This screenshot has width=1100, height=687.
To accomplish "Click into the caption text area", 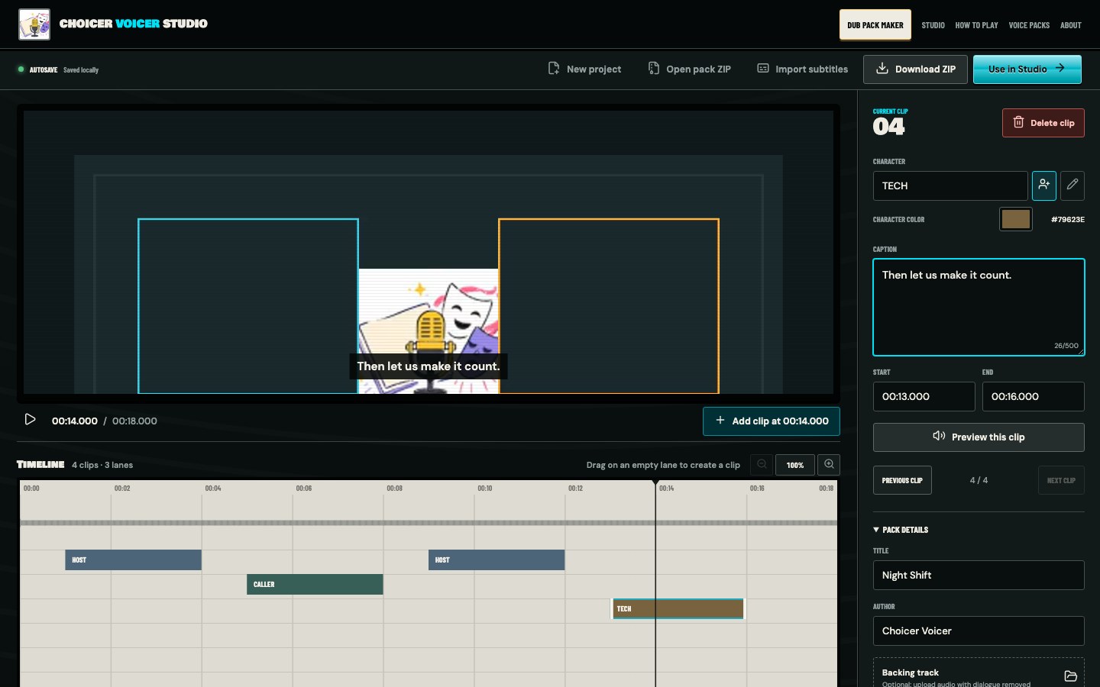I will pyautogui.click(x=979, y=307).
